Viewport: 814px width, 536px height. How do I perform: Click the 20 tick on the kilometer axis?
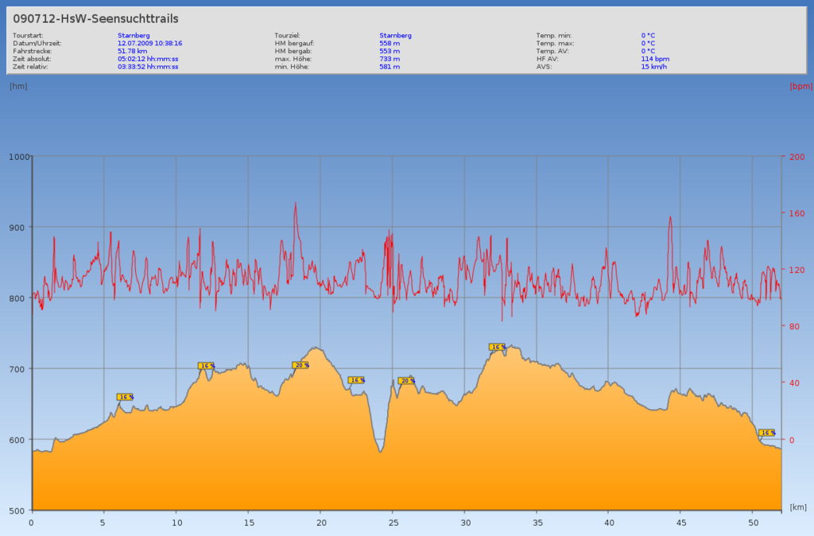(x=321, y=523)
